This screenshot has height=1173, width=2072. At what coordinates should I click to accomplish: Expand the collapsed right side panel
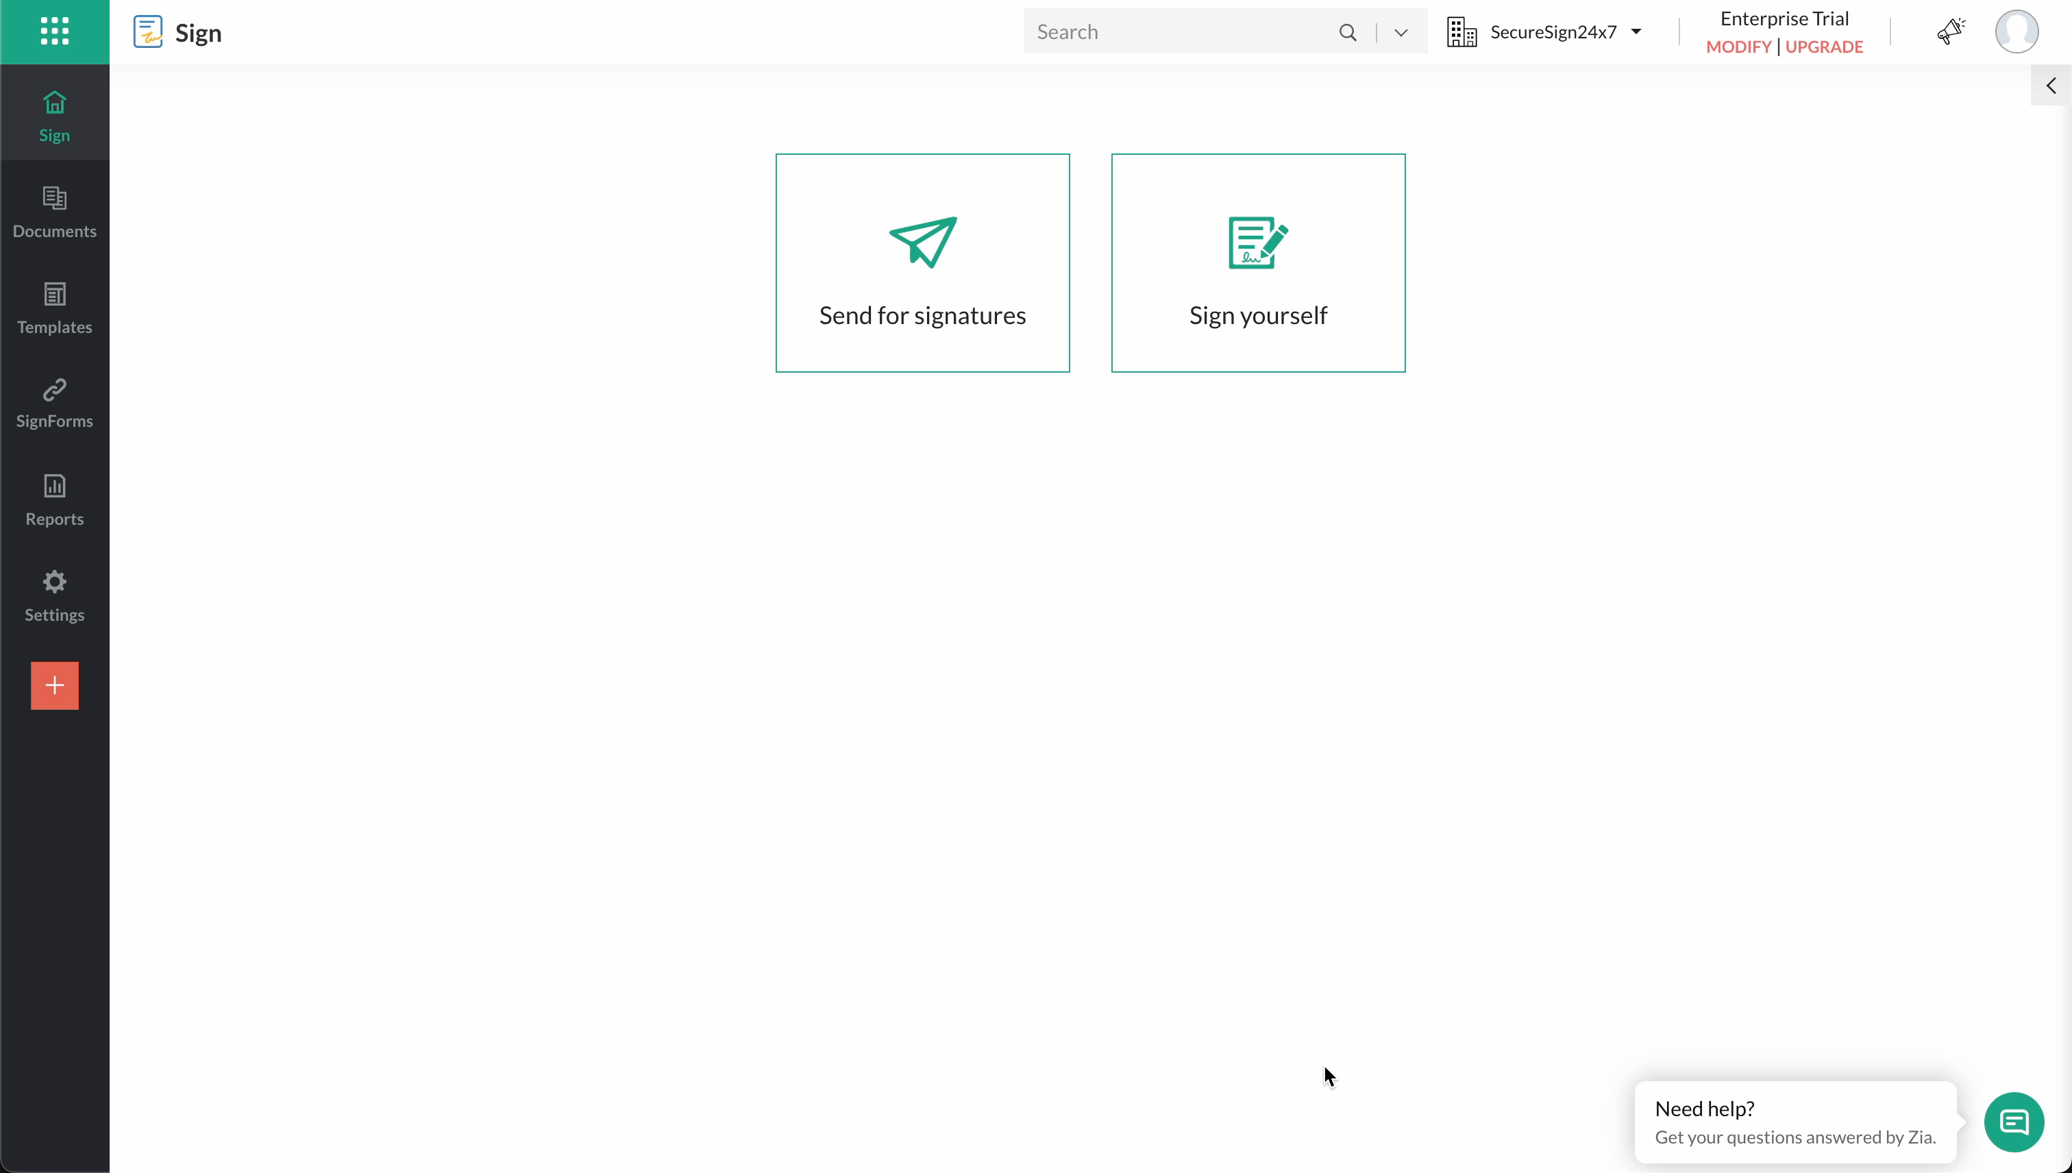pyautogui.click(x=2050, y=86)
